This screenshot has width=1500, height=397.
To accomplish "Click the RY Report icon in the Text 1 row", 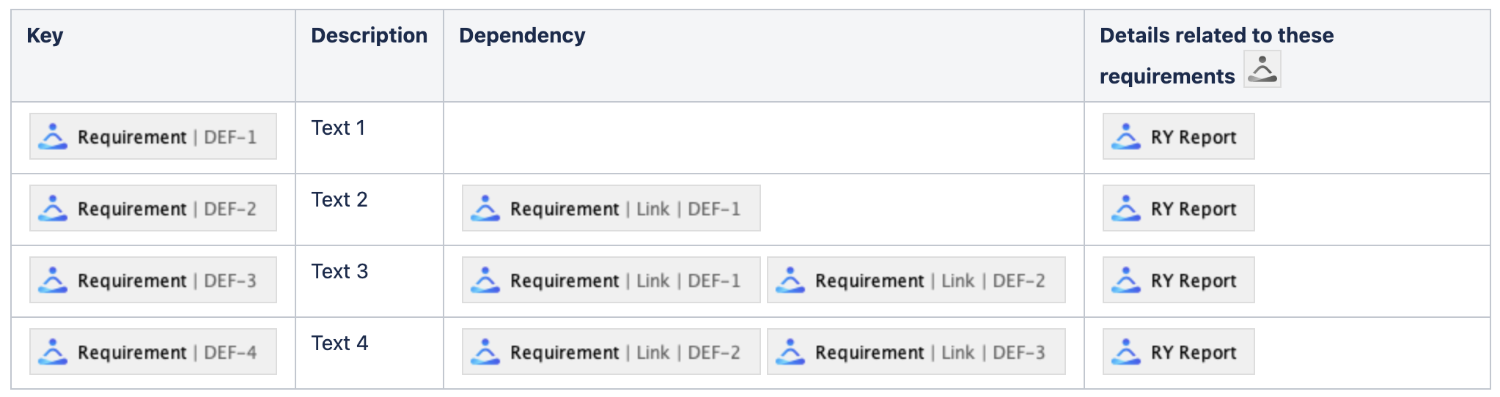I will (x=1126, y=137).
